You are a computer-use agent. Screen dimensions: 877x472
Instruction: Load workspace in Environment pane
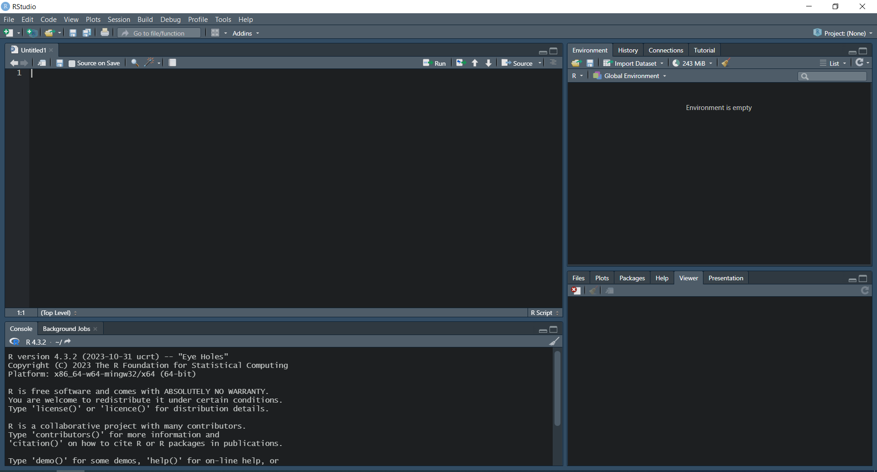(576, 63)
